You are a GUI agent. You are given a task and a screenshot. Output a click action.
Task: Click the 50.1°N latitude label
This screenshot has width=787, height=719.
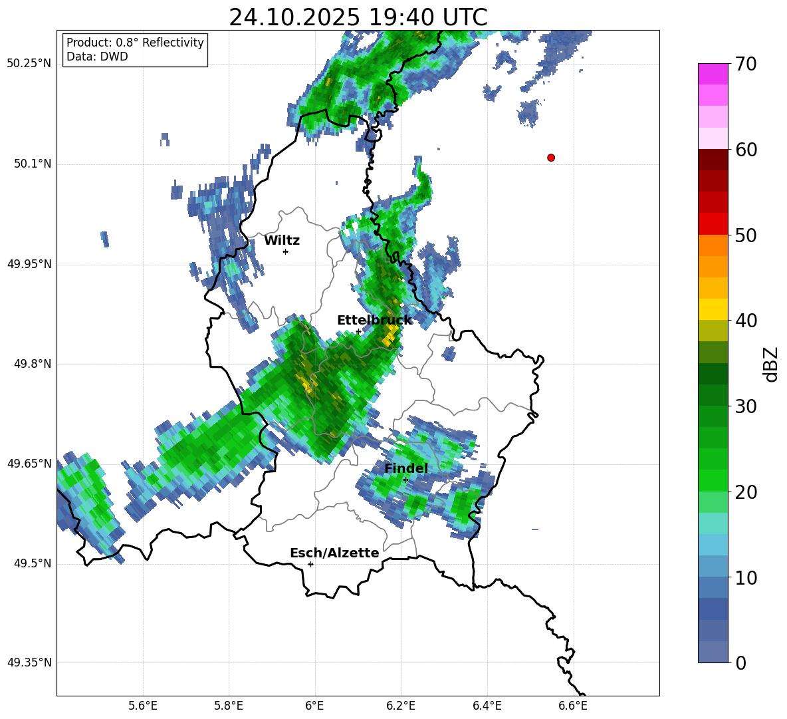33,164
